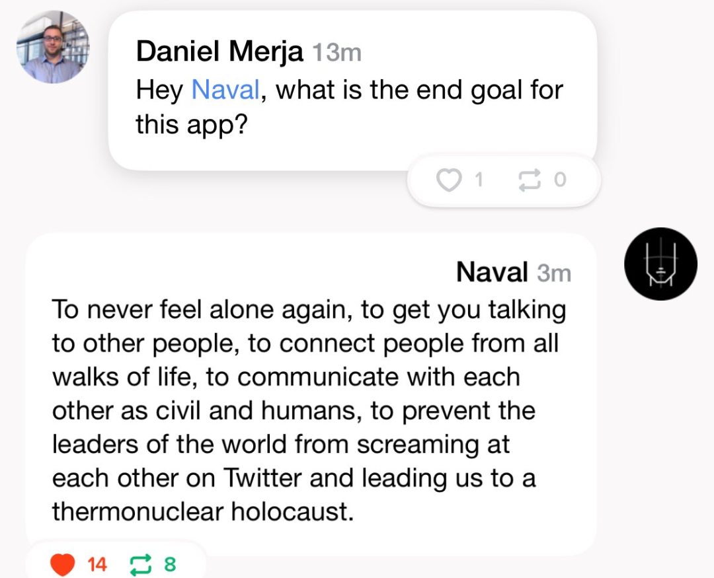Select the reaction pill under Daniel's message
The width and height of the screenshot is (714, 578).
(x=504, y=181)
